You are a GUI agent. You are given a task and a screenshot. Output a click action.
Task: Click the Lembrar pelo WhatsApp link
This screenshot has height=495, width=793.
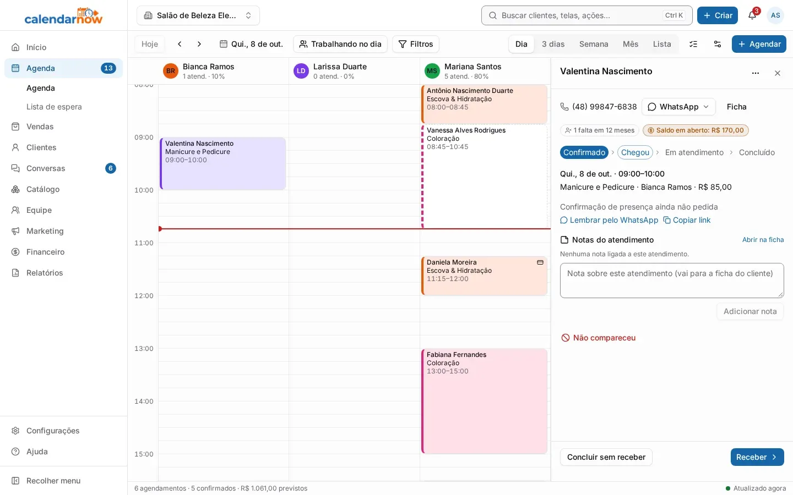click(x=609, y=220)
